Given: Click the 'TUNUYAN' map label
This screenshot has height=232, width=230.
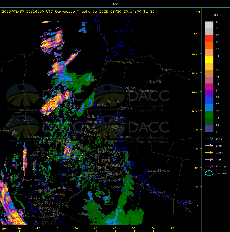Looking at the screenshot, I should (59, 215).
